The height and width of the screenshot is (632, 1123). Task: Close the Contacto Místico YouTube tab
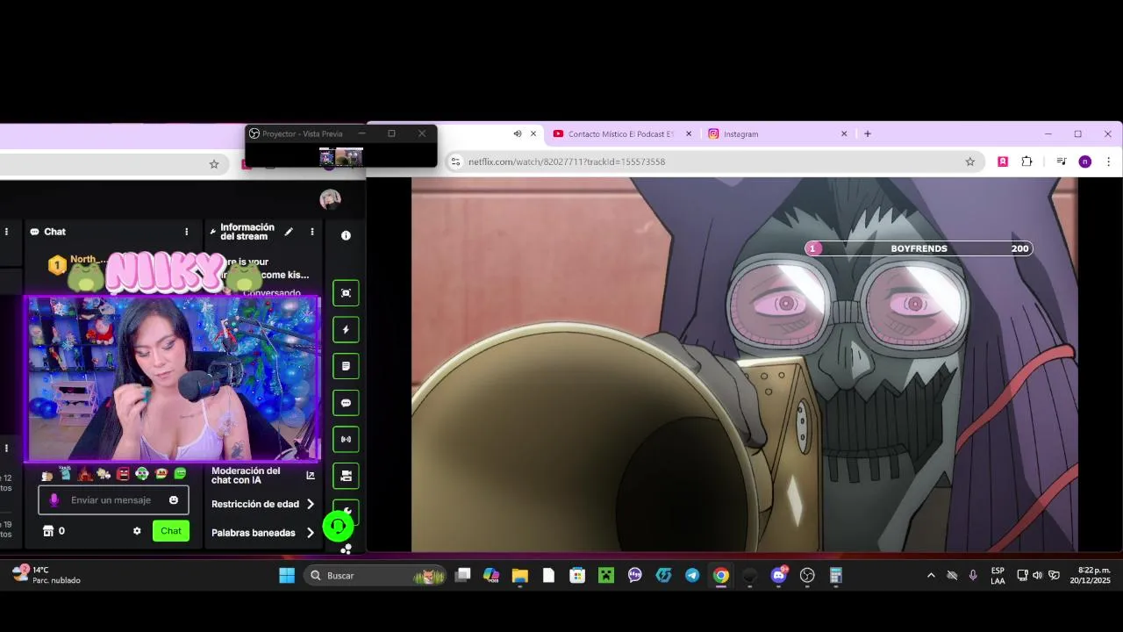[689, 134]
